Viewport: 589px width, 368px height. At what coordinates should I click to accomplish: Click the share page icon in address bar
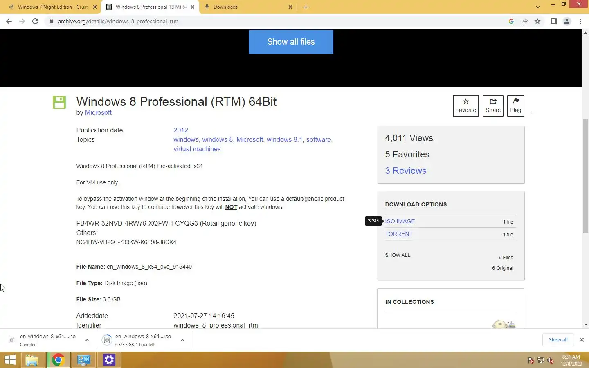524,21
